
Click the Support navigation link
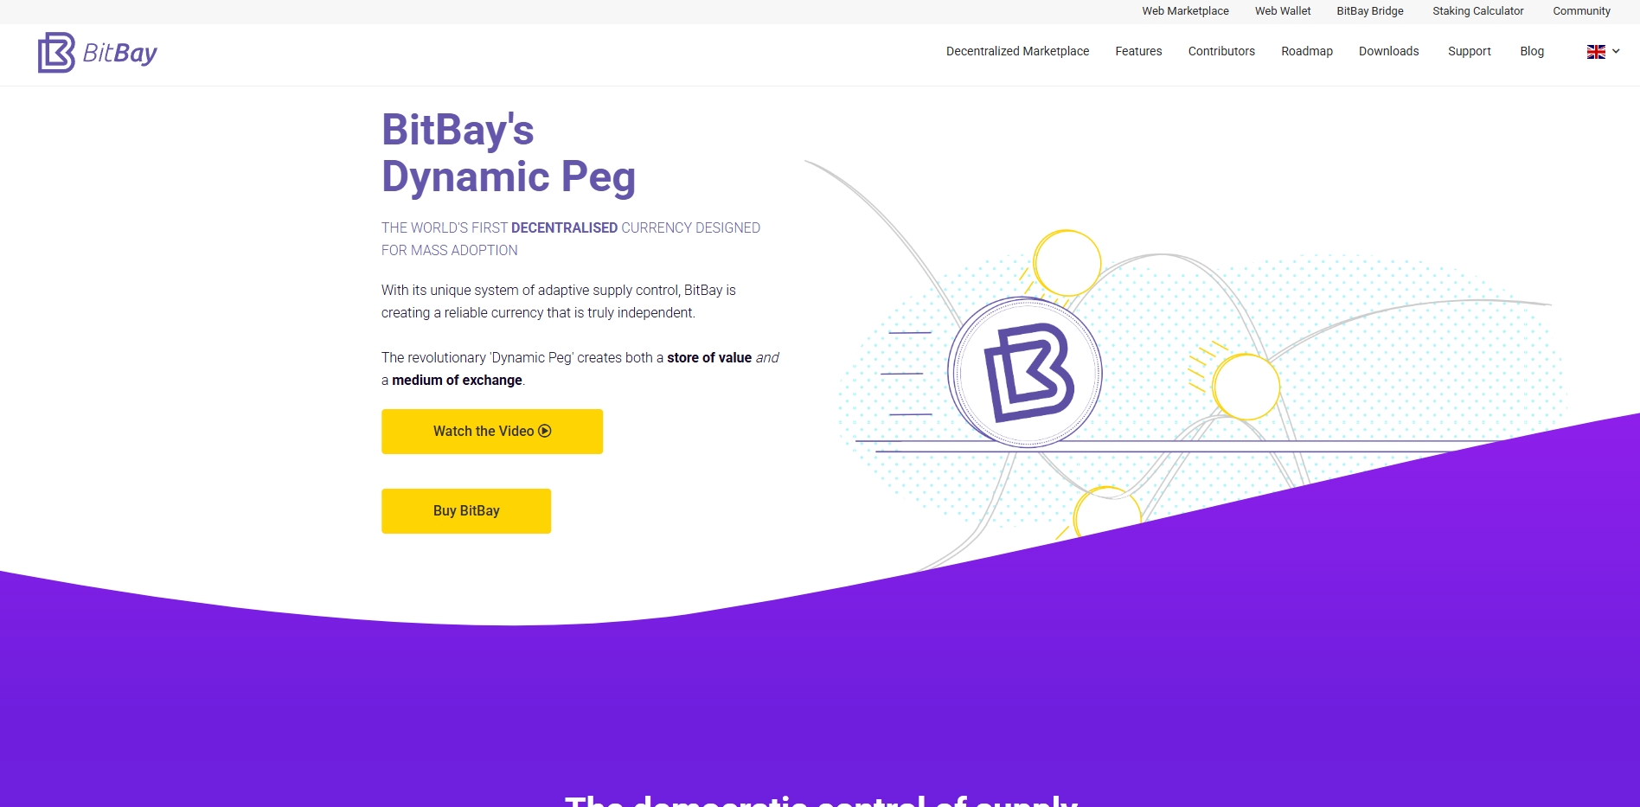point(1469,51)
